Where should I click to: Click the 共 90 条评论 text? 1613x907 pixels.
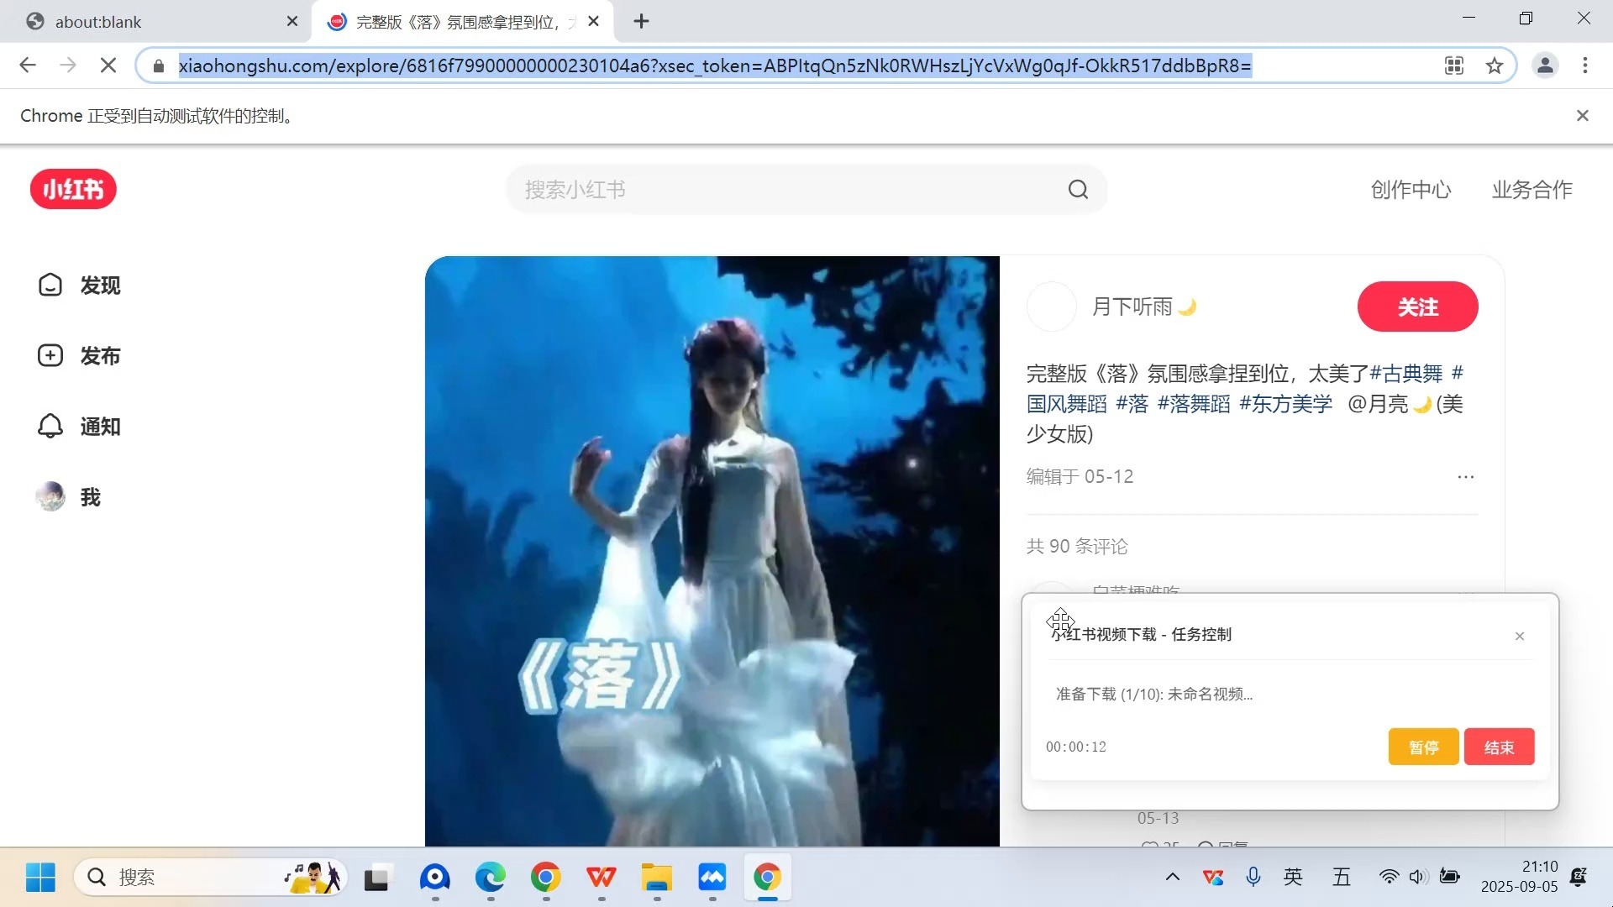click(x=1077, y=547)
